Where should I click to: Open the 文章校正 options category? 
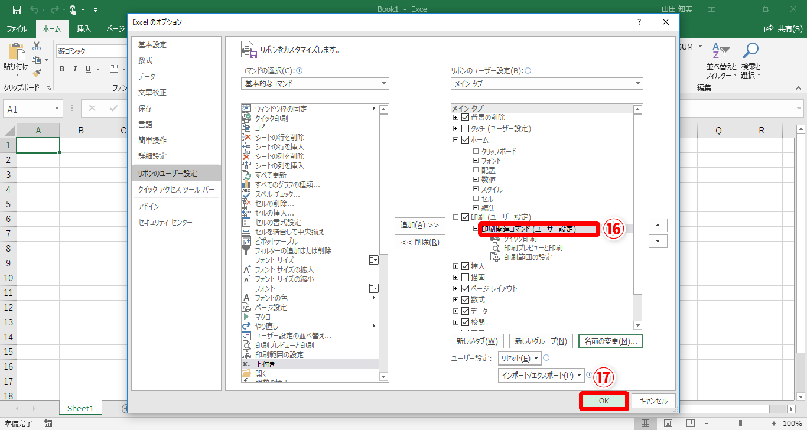click(x=176, y=93)
